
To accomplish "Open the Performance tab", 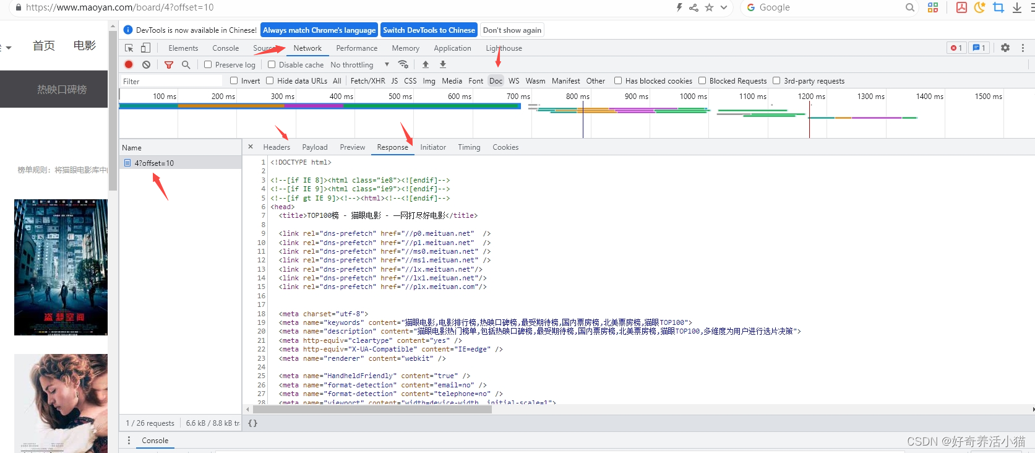I will (x=357, y=48).
